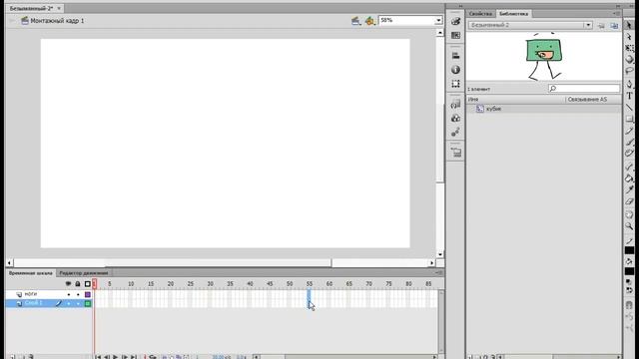Switch to the Временная шкала tab
This screenshot has height=359, width=639.
pos(31,273)
